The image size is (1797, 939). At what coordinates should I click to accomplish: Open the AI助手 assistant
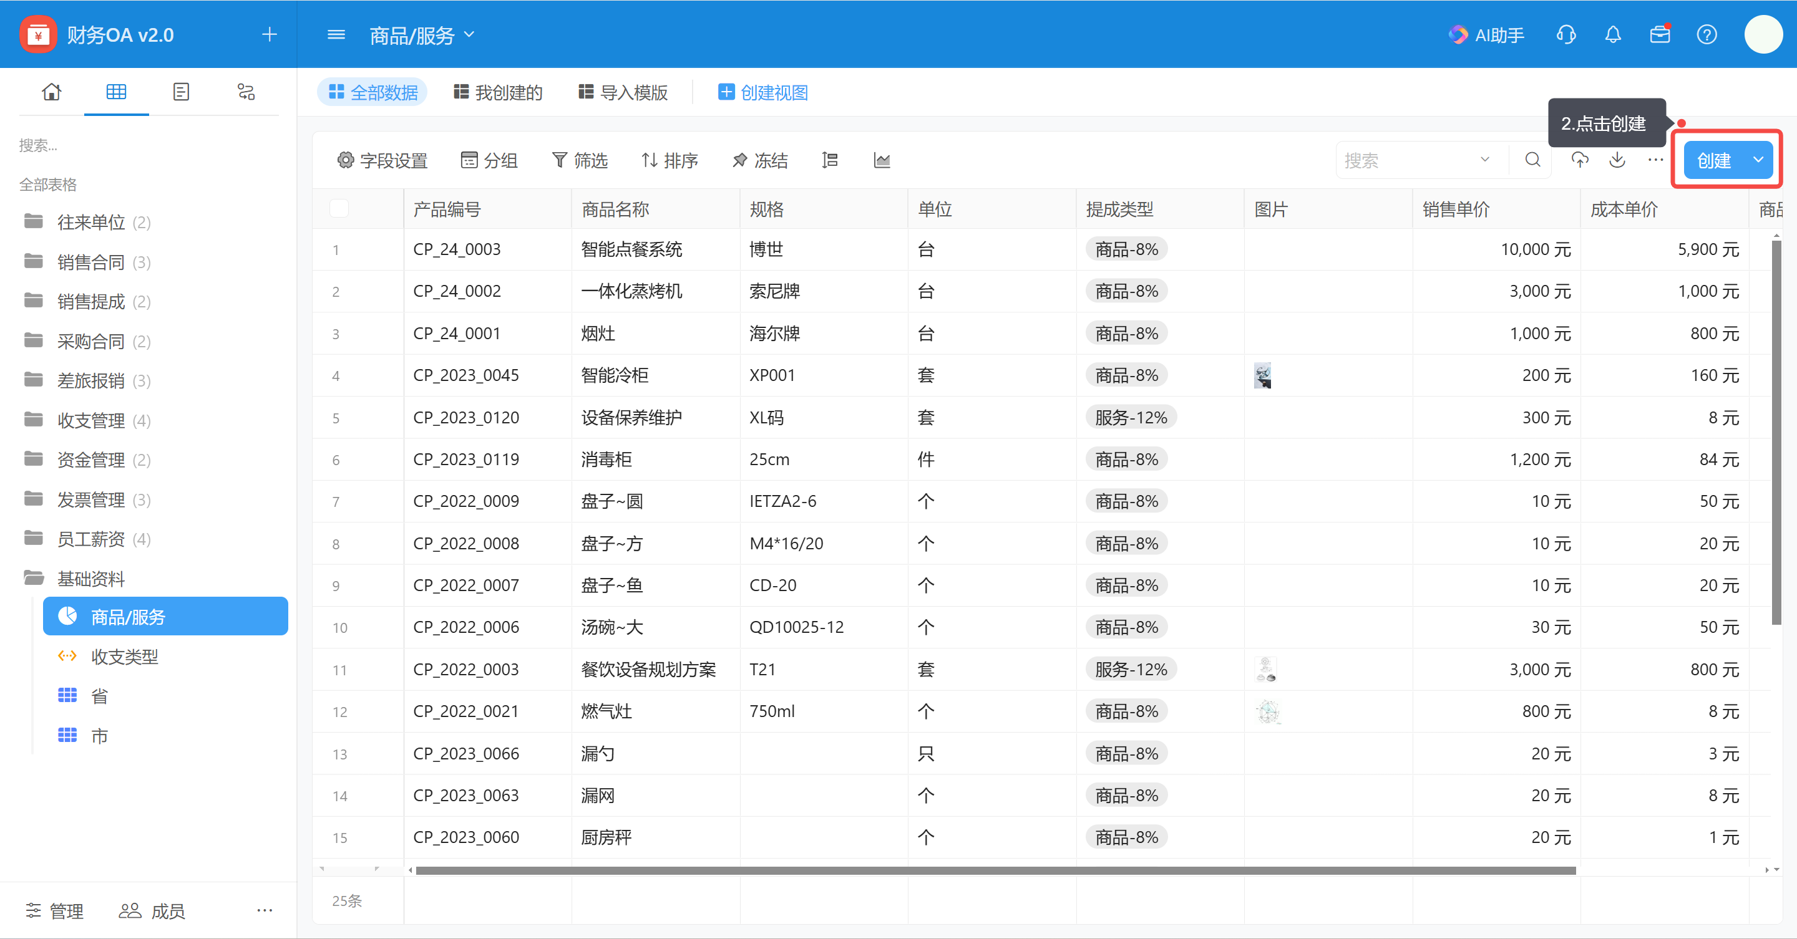point(1486,34)
